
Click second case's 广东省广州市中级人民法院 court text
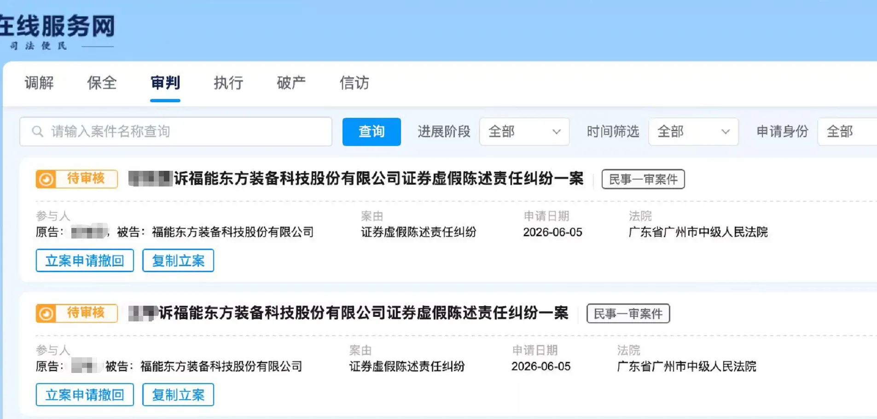coord(687,367)
